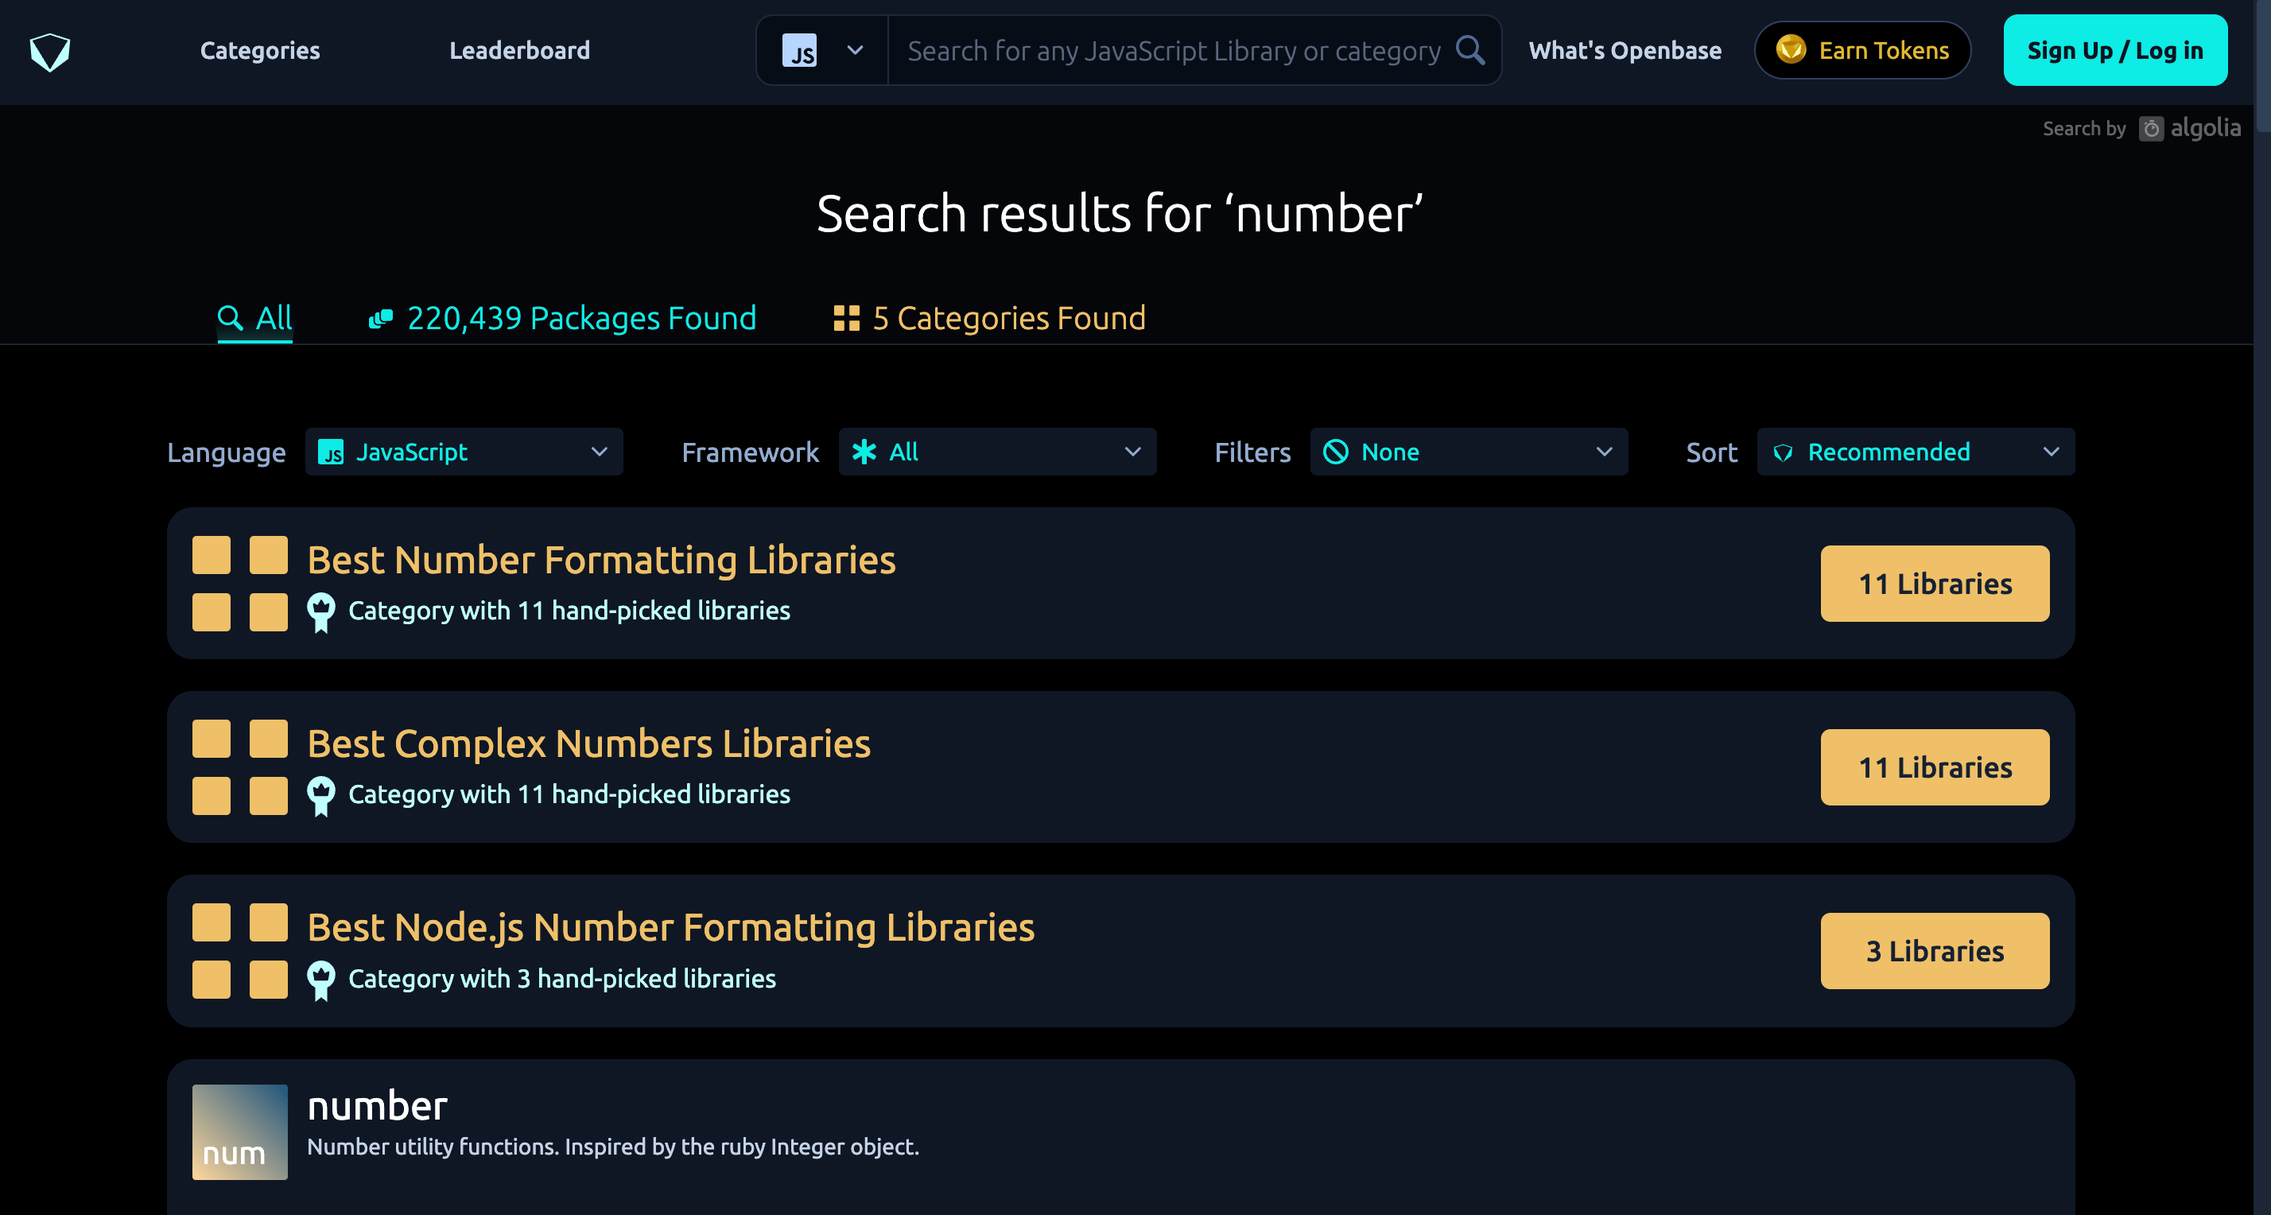The height and width of the screenshot is (1215, 2271).
Task: Click the 3 Libraries button
Action: (1934, 950)
